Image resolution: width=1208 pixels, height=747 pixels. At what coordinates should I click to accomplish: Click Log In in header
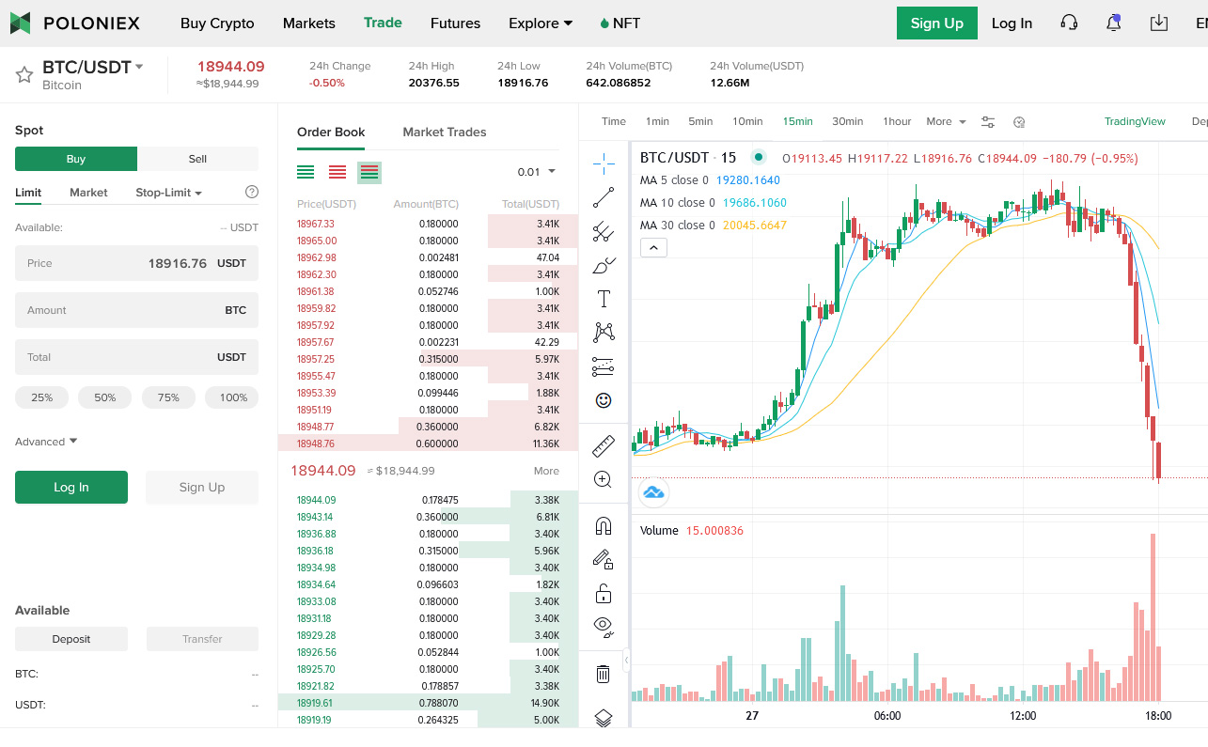pos(1012,23)
